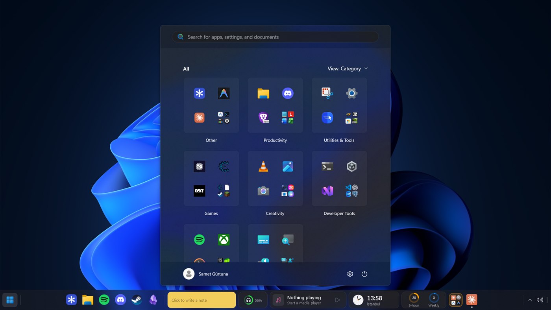This screenshot has height=310, width=551.
Task: Open the Camera app in Creativity
Action: tap(263, 191)
